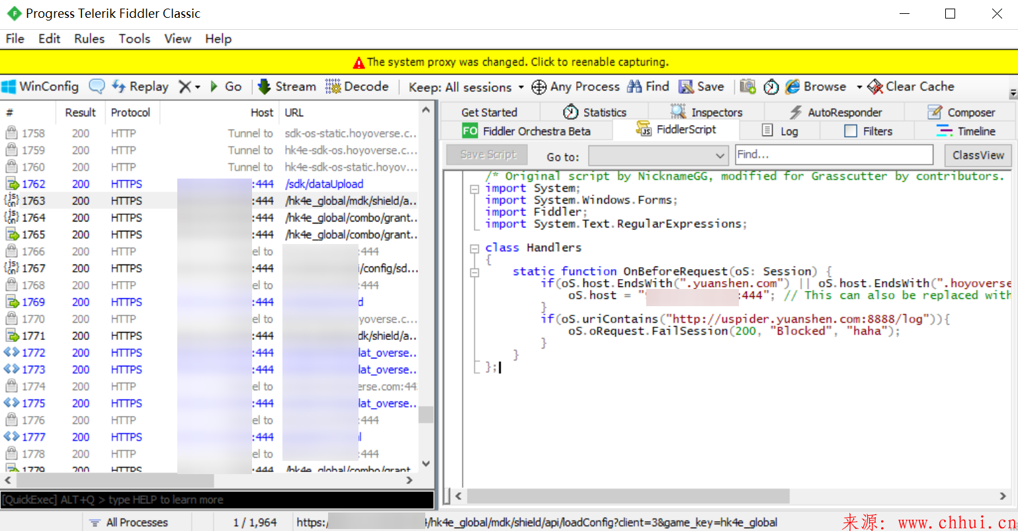Open the Fiddler Orchestra Beta tab

coord(526,131)
